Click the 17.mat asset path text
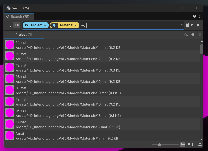The image size is (208, 151). click(x=68, y=127)
